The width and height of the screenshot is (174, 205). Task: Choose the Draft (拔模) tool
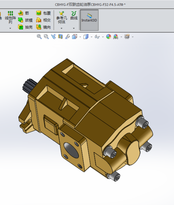[25, 20]
